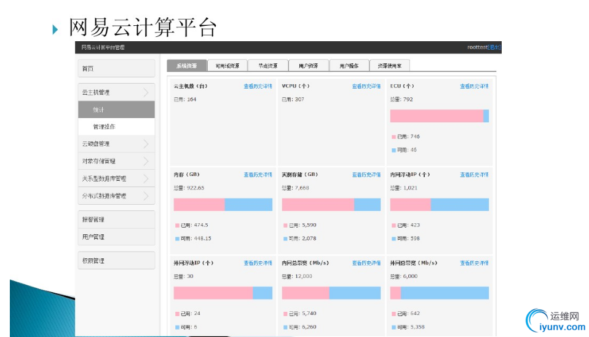This screenshot has width=589, height=337.
Task: Click the 内网总带宽 usage bar
Action: click(331, 293)
